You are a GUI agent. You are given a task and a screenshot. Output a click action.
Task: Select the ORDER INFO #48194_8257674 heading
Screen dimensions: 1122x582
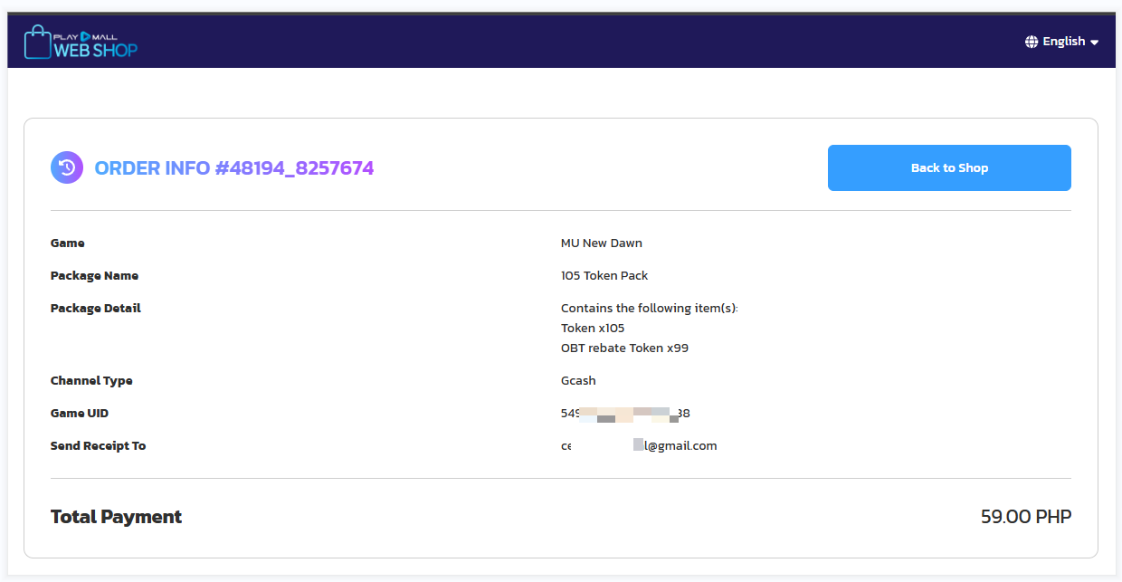(234, 167)
